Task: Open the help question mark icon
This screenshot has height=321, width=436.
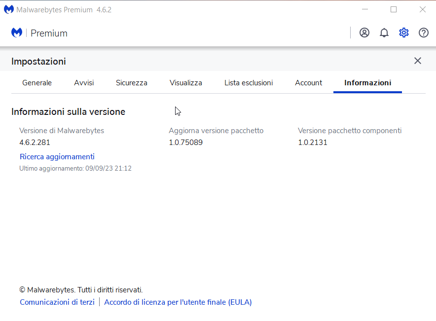Action: pyautogui.click(x=424, y=33)
